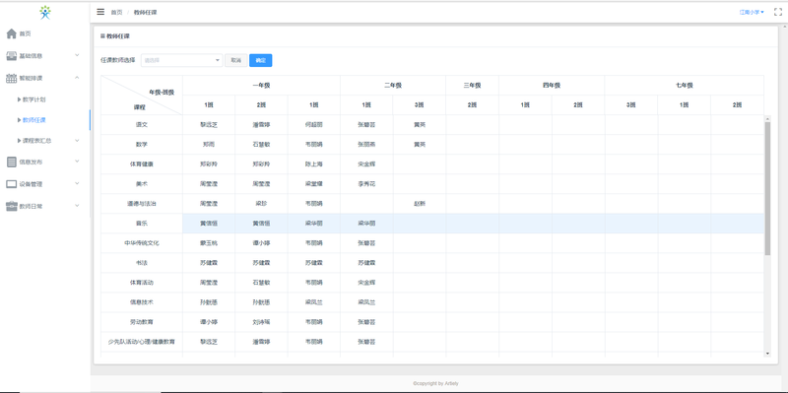Collapse the 智能排课 menu chevron
The width and height of the screenshot is (788, 393).
coord(77,78)
